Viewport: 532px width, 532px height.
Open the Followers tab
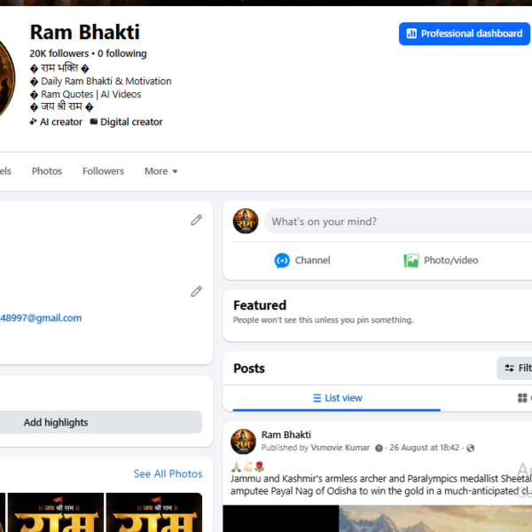click(x=103, y=171)
